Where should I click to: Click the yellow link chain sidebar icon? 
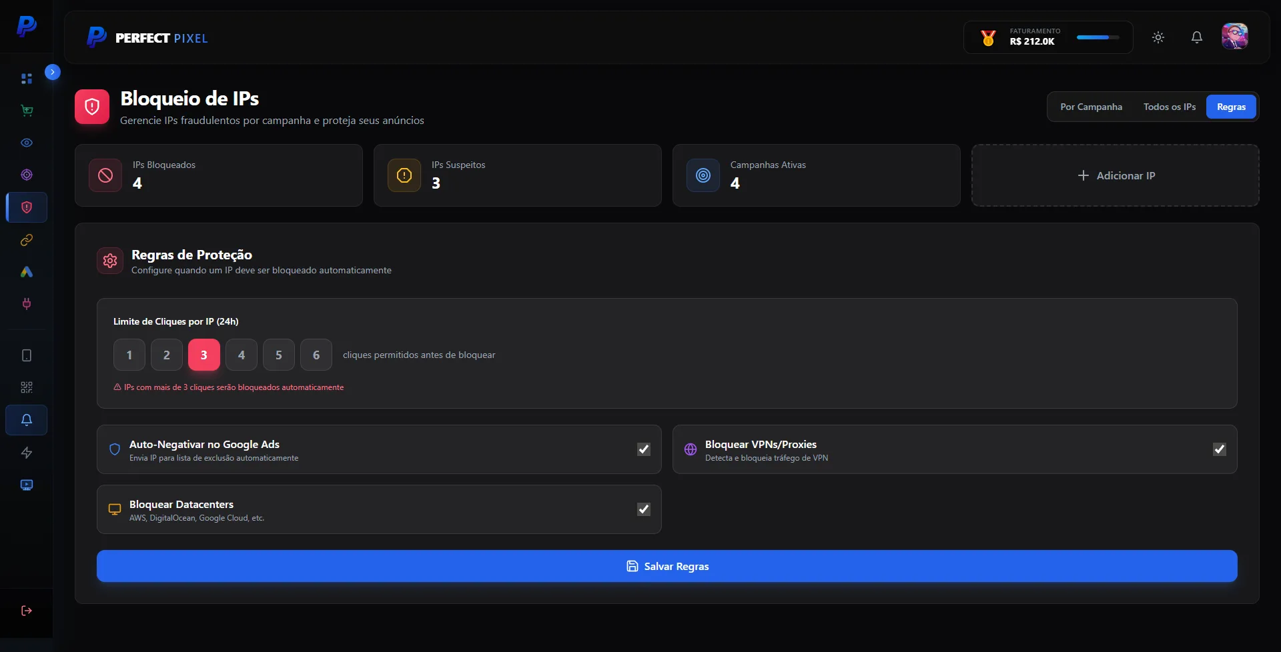point(27,240)
